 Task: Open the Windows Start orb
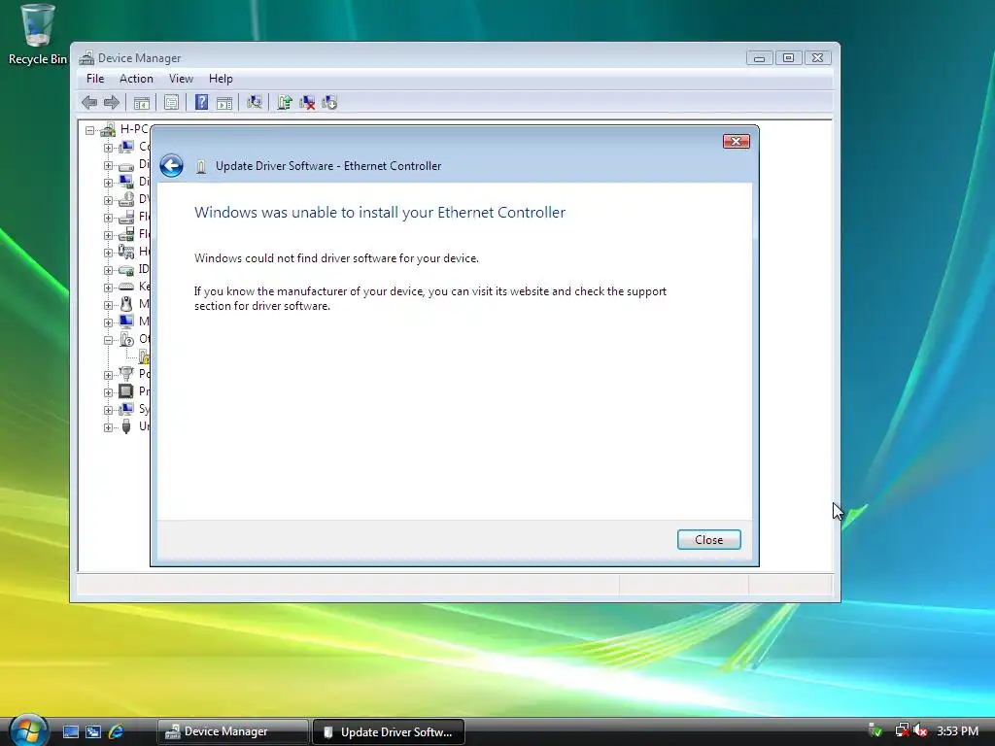tap(28, 730)
